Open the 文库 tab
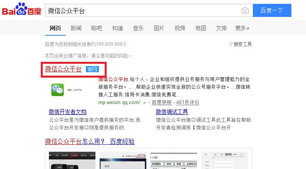 pos(221,28)
